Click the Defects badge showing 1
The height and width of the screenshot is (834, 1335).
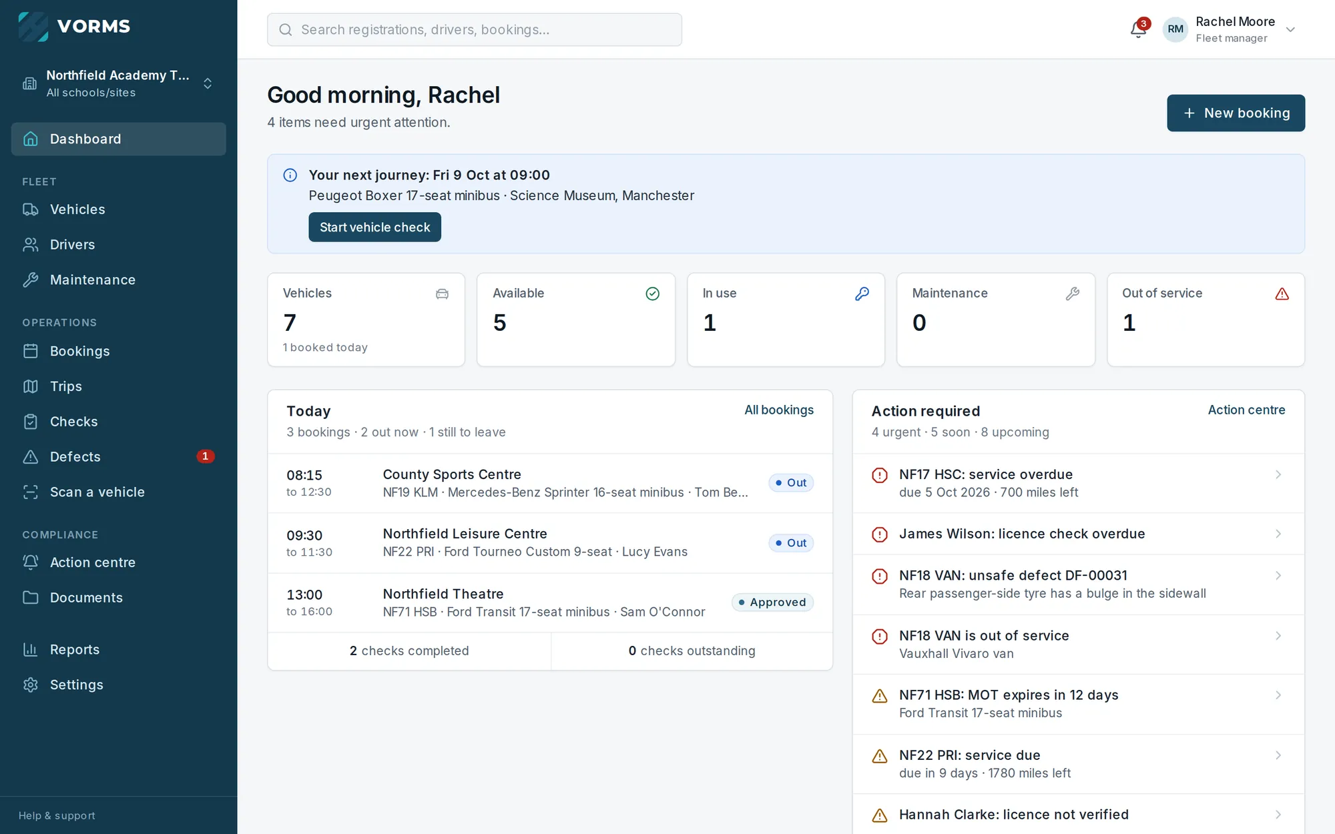(205, 456)
